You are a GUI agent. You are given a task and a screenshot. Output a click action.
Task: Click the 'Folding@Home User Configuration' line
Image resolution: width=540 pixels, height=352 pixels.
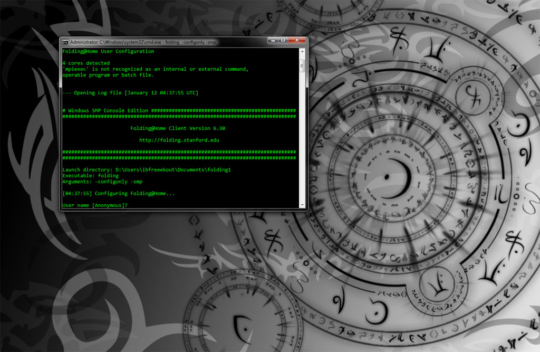108,51
